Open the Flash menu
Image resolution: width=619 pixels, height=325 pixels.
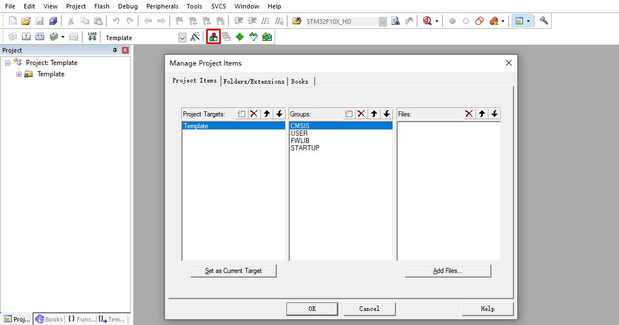[x=102, y=6]
